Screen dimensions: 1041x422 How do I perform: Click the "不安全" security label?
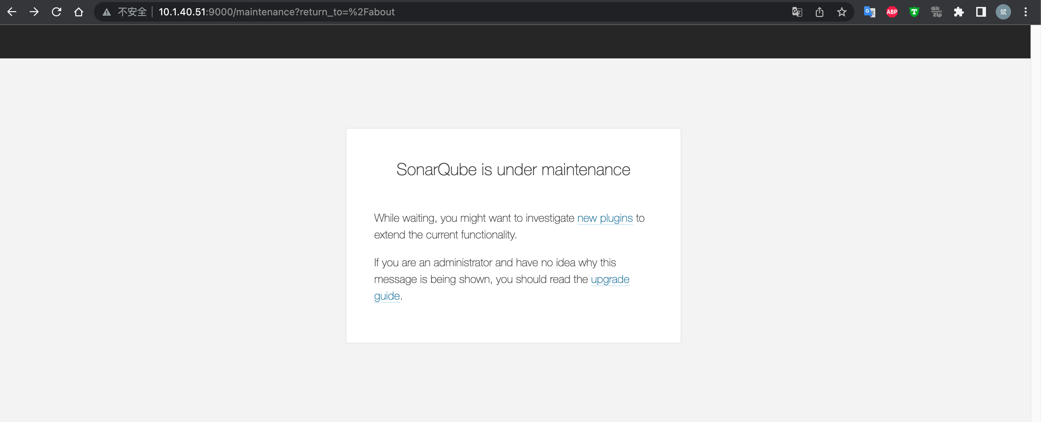[132, 12]
